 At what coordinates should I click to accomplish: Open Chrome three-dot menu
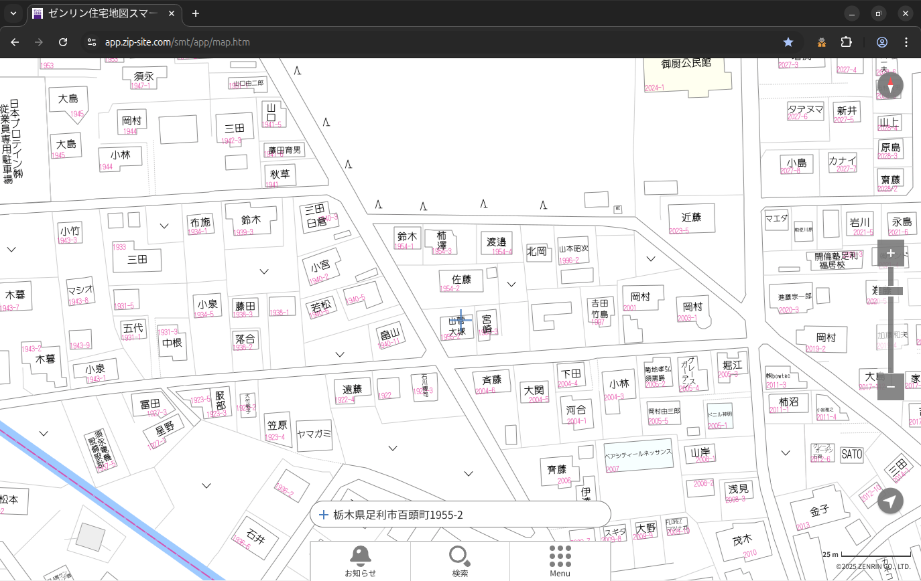point(906,42)
